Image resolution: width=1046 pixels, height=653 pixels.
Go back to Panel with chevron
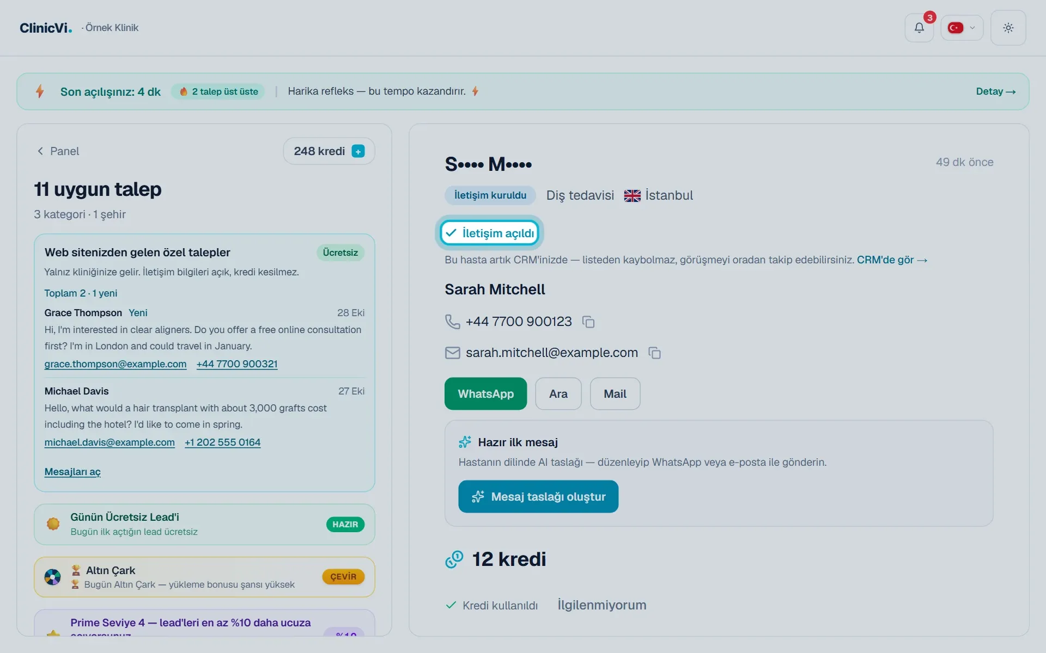click(x=58, y=151)
